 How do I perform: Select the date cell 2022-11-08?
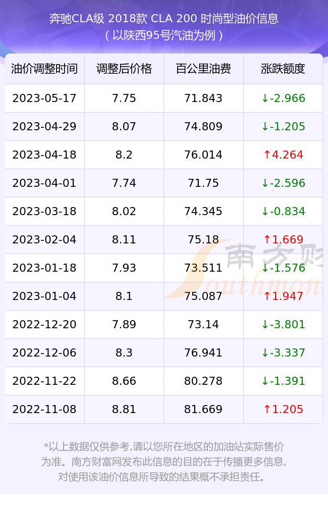44,410
